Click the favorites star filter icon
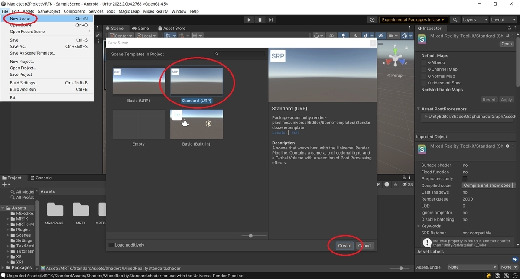The height and width of the screenshot is (279, 520). click(396, 185)
